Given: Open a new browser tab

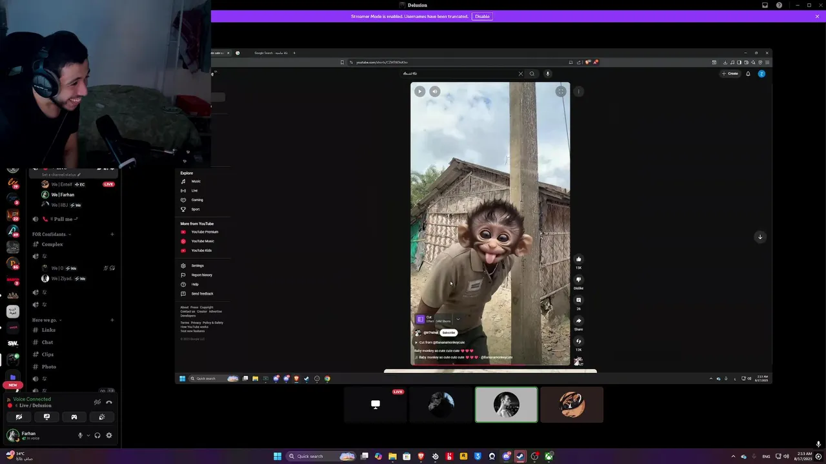Looking at the screenshot, I should (294, 53).
